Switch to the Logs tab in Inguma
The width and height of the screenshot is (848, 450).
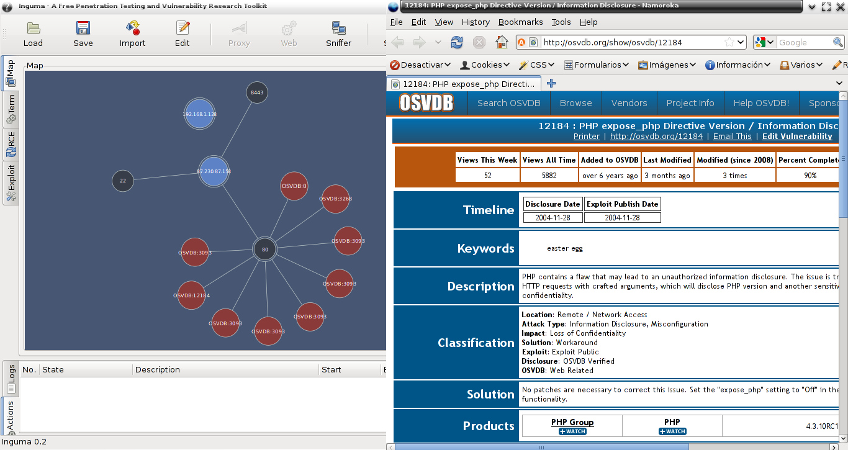coord(11,378)
